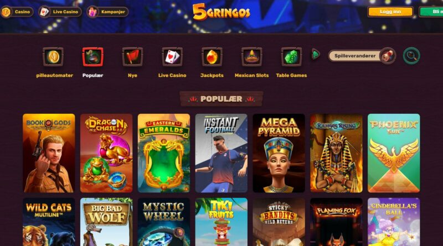Viewport: 443px width, 246px height.
Task: Open the Instant Football game thumbnail
Action: point(221,153)
